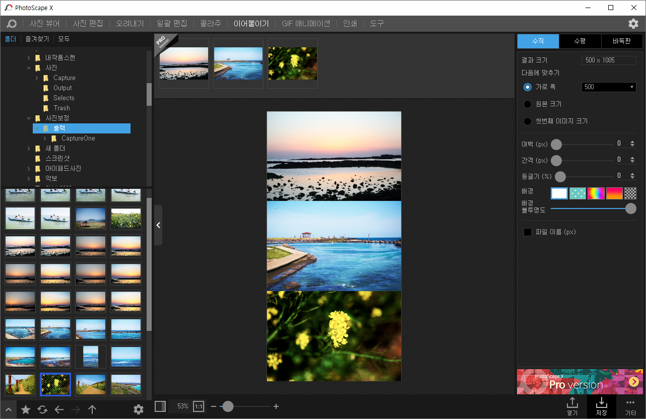The height and width of the screenshot is (419, 646).
Task: Expand the 악보 folder
Action: [29, 179]
